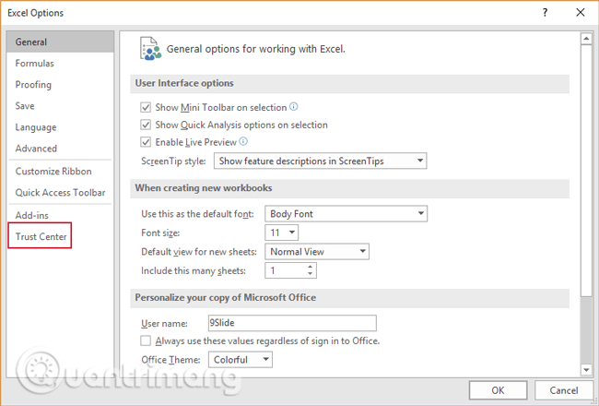Increase the Include this many sheets value
Image resolution: width=599 pixels, height=406 pixels.
point(311,267)
